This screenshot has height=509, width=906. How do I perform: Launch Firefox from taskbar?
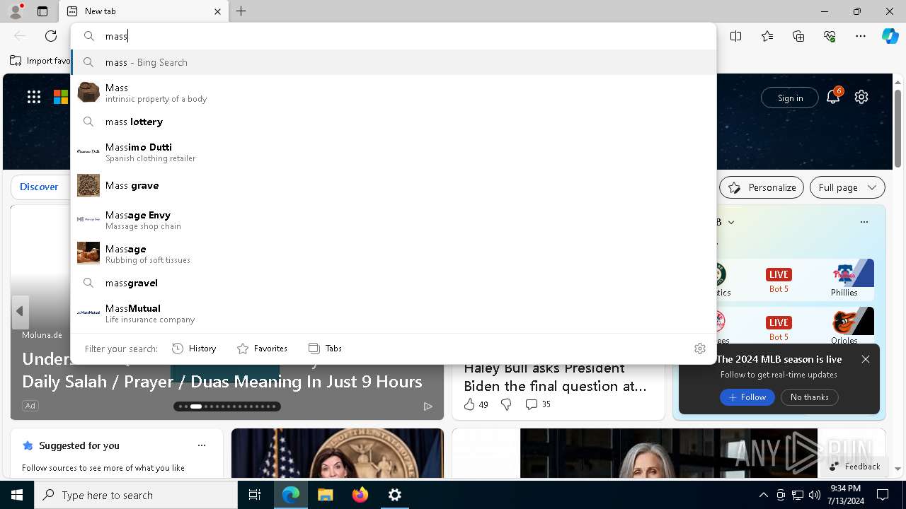click(x=360, y=495)
